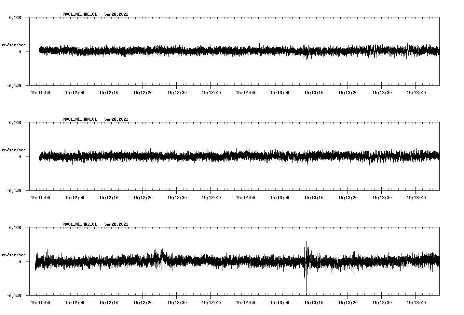Click the 15:12:20 time label under HNZ plot

pyautogui.click(x=143, y=303)
